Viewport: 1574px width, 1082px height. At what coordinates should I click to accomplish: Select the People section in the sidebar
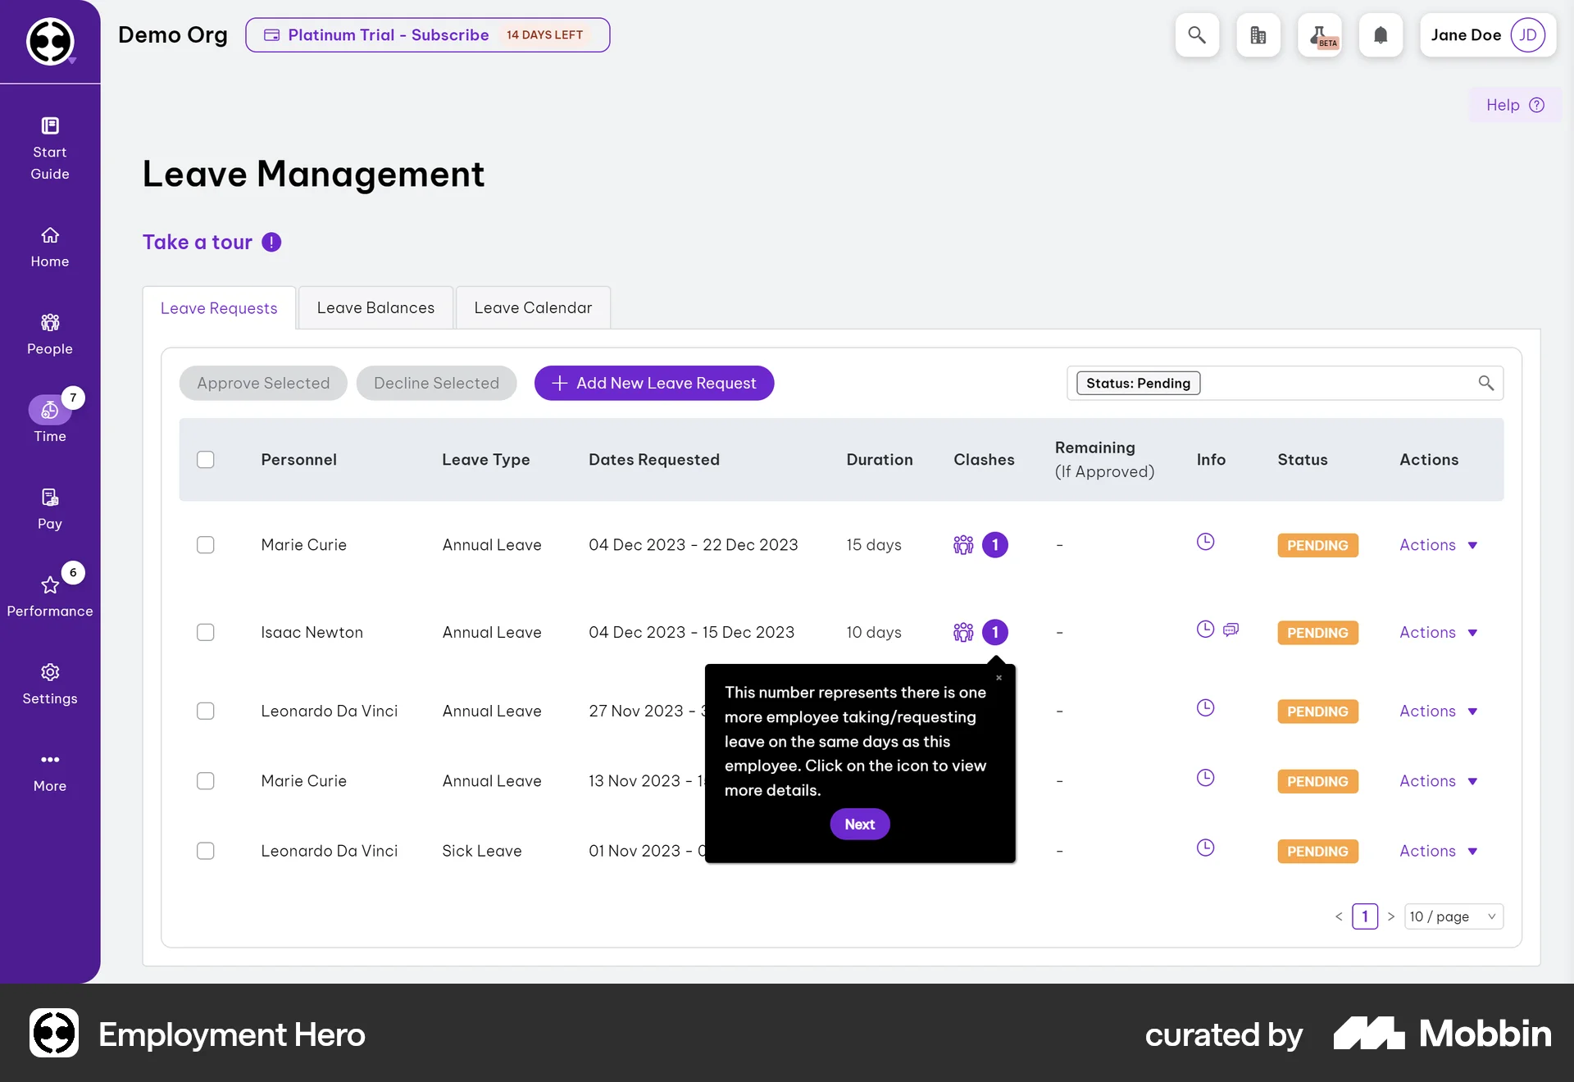point(49,333)
